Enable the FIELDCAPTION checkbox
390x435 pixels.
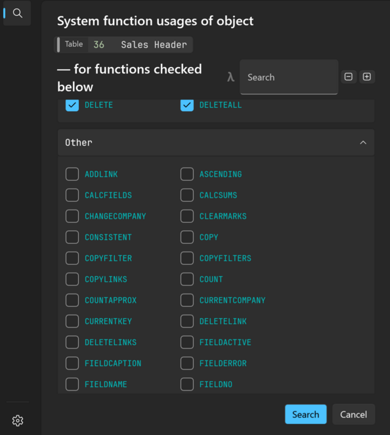click(x=72, y=363)
